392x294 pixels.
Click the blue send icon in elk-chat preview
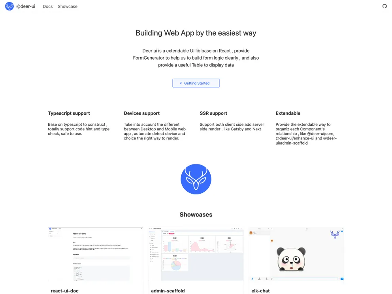(342, 279)
